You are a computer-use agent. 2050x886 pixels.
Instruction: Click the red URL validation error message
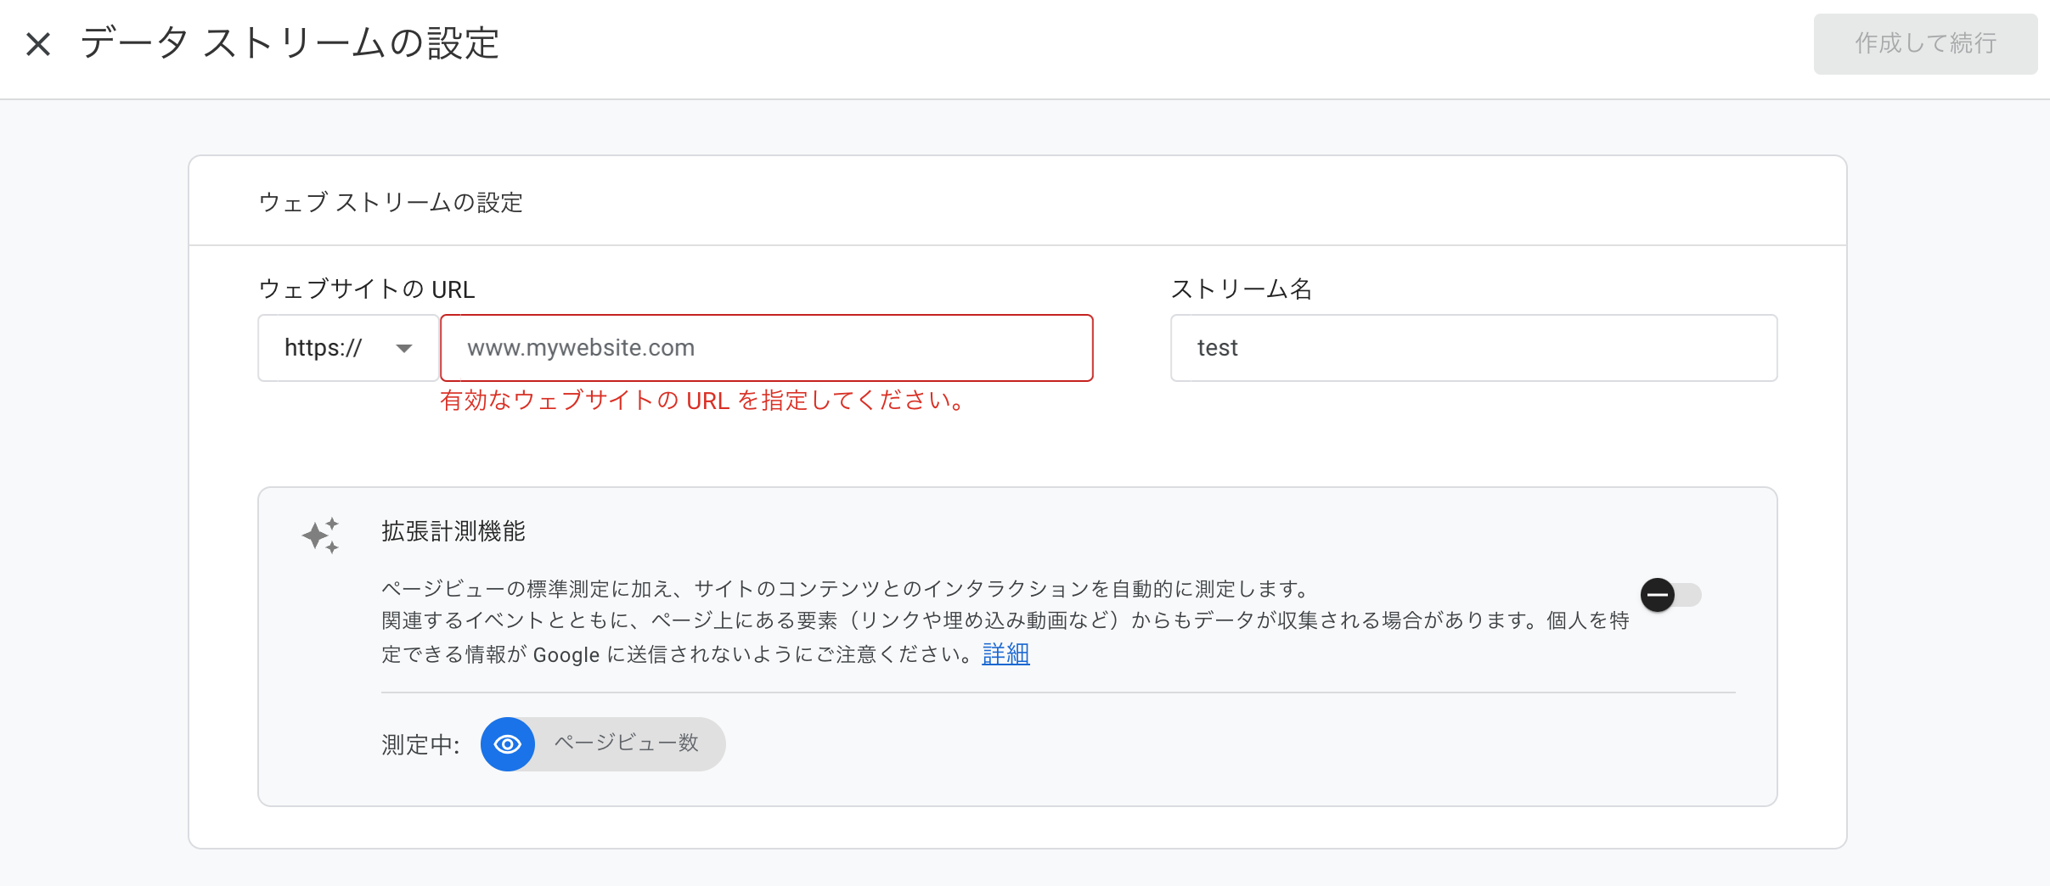[702, 401]
